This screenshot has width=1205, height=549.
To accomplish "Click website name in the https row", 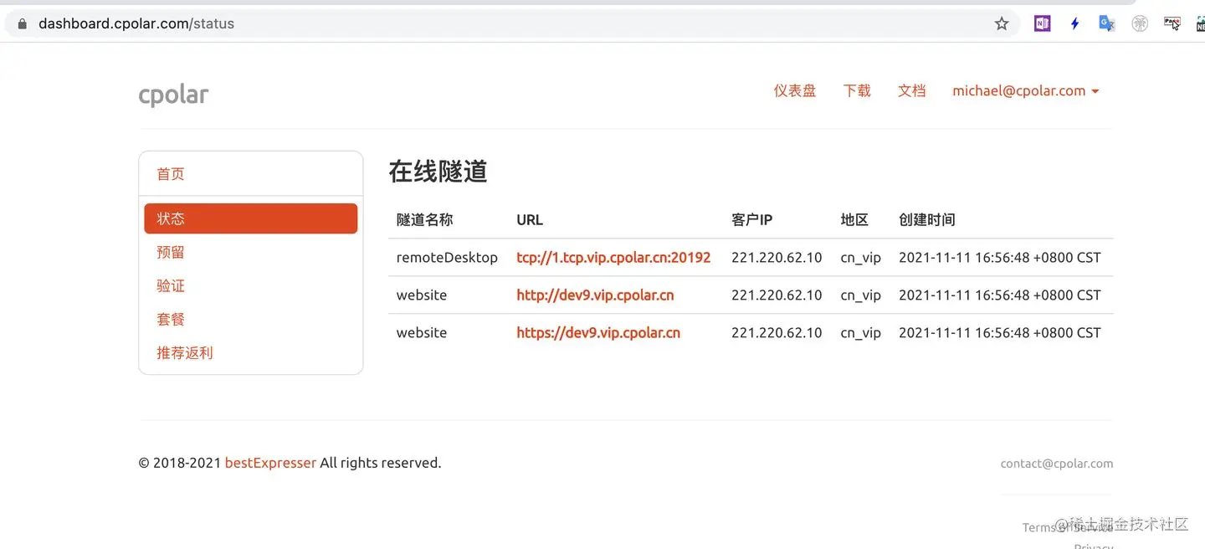I will [x=422, y=332].
